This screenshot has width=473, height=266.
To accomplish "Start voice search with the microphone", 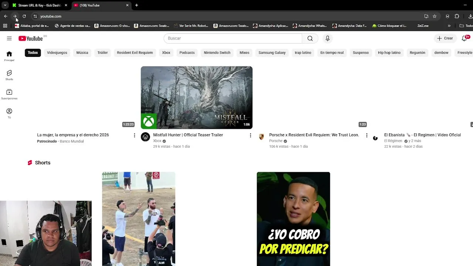I will [327, 38].
